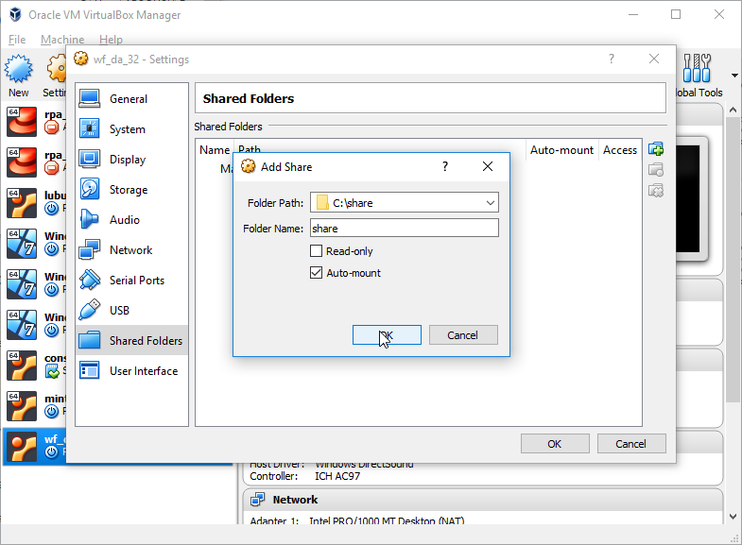
Task: Click add new shared folder icon
Action: [656, 149]
